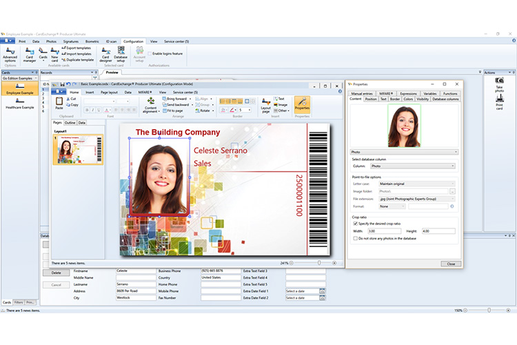Open the Card manager
The height and width of the screenshot is (345, 517).
pyautogui.click(x=30, y=55)
